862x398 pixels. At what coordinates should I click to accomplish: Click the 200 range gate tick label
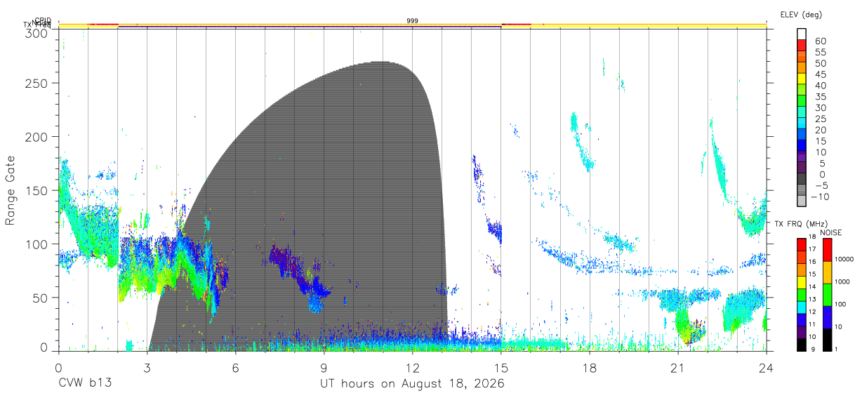pyautogui.click(x=37, y=137)
